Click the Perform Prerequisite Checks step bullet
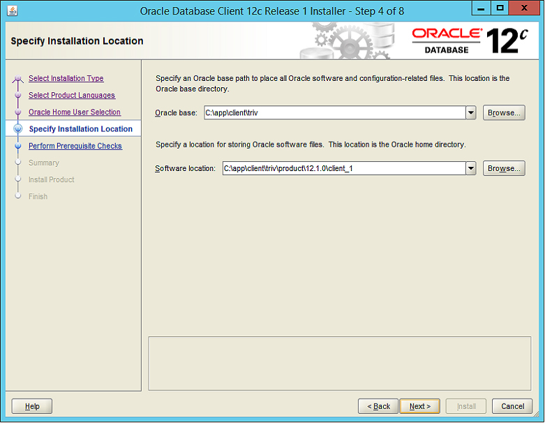 [x=18, y=147]
